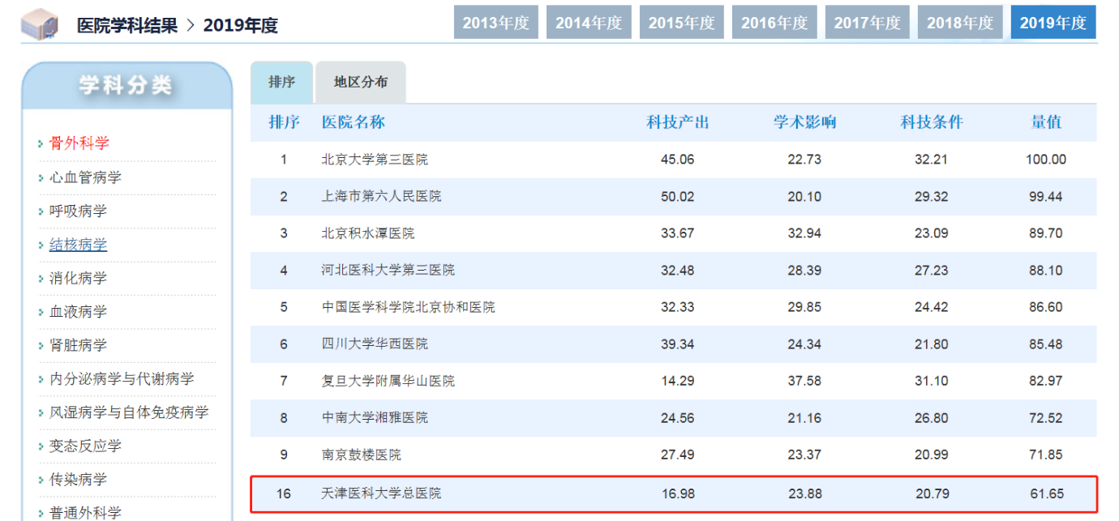Click the 61.65 score value
Image resolution: width=1119 pixels, height=521 pixels.
tap(1046, 493)
